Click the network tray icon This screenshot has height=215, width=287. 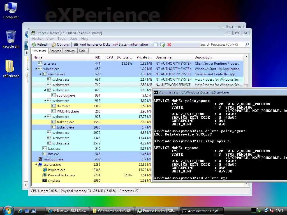266,211
